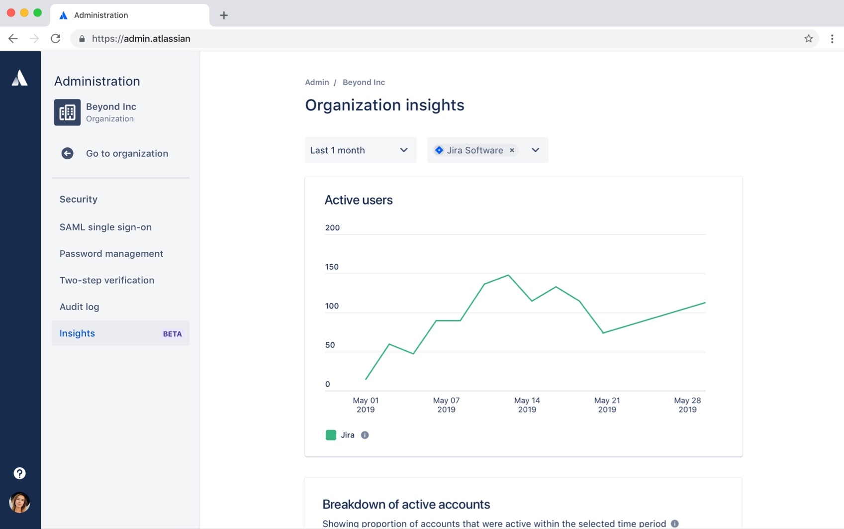The width and height of the screenshot is (844, 529).
Task: Toggle the Jira green legend swatch
Action: click(330, 434)
